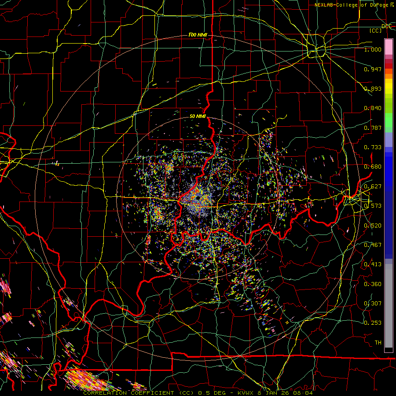Select the 0.733 legend value
The width and height of the screenshot is (396, 396).
[x=373, y=147]
